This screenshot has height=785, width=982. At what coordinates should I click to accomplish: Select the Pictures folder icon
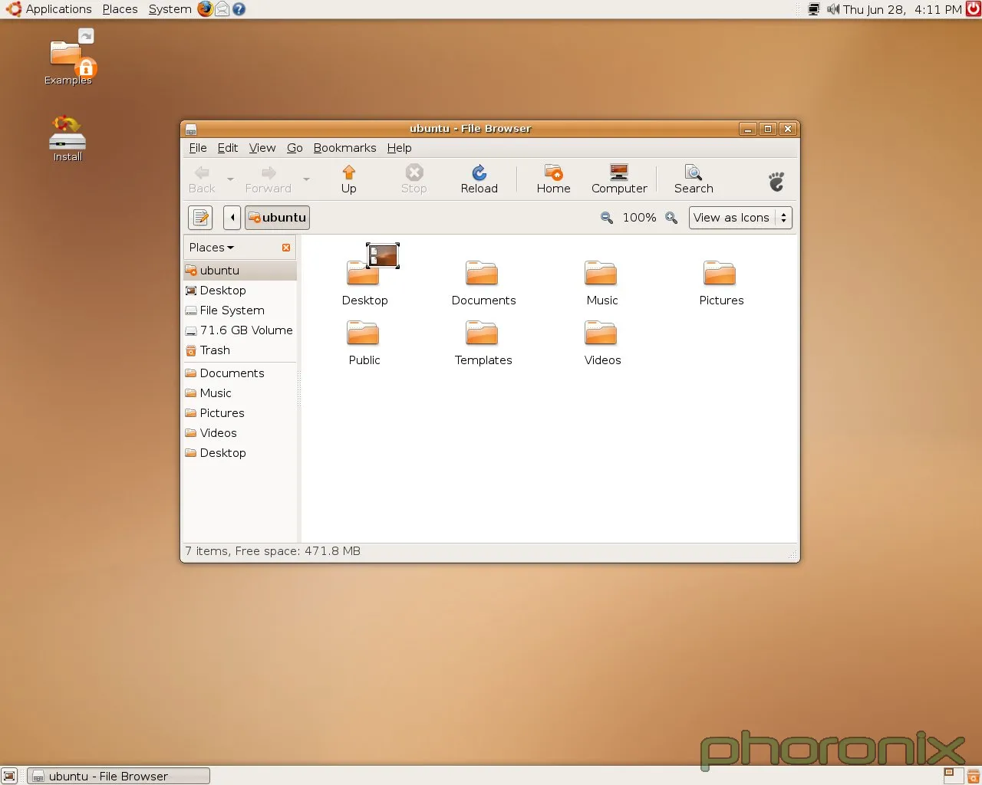[720, 272]
